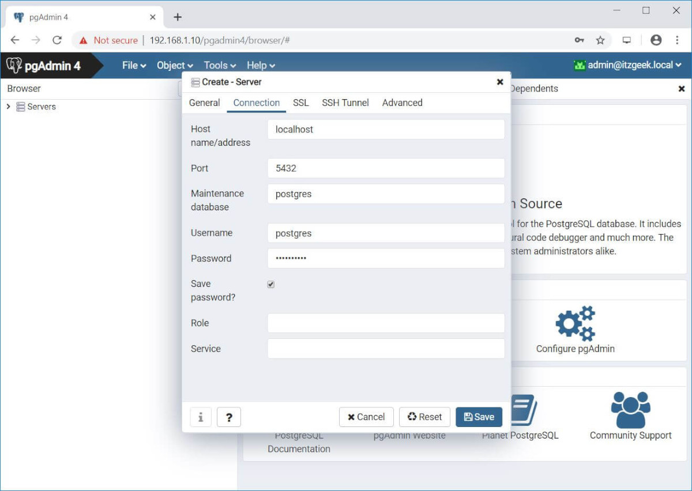Expand the Servers tree node
Viewport: 692px width, 491px height.
(x=8, y=107)
